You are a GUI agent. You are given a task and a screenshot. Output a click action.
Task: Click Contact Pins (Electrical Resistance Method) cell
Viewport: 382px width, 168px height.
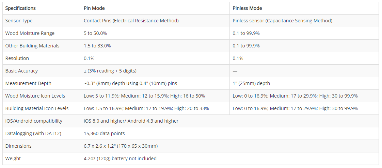[x=131, y=21]
